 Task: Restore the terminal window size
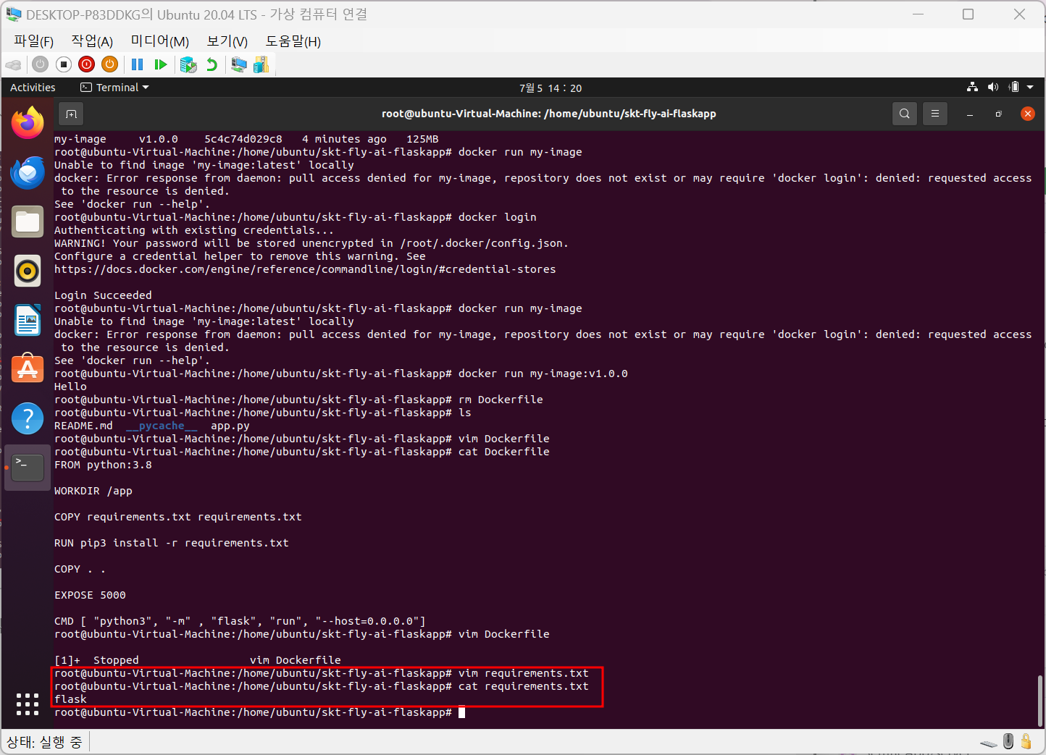[998, 114]
